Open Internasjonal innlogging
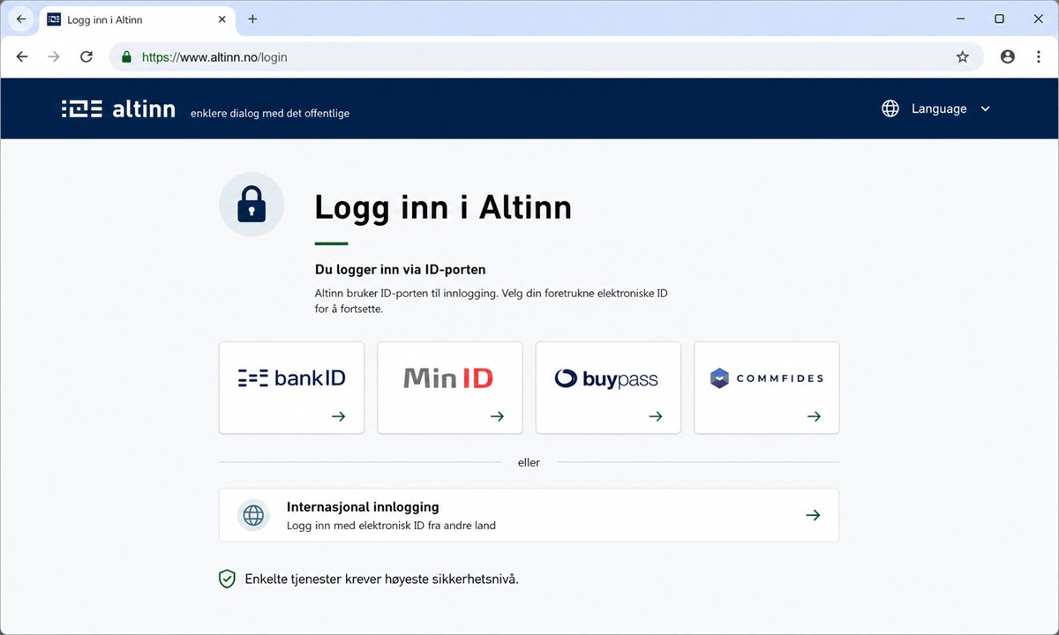Image resolution: width=1059 pixels, height=635 pixels. [529, 515]
